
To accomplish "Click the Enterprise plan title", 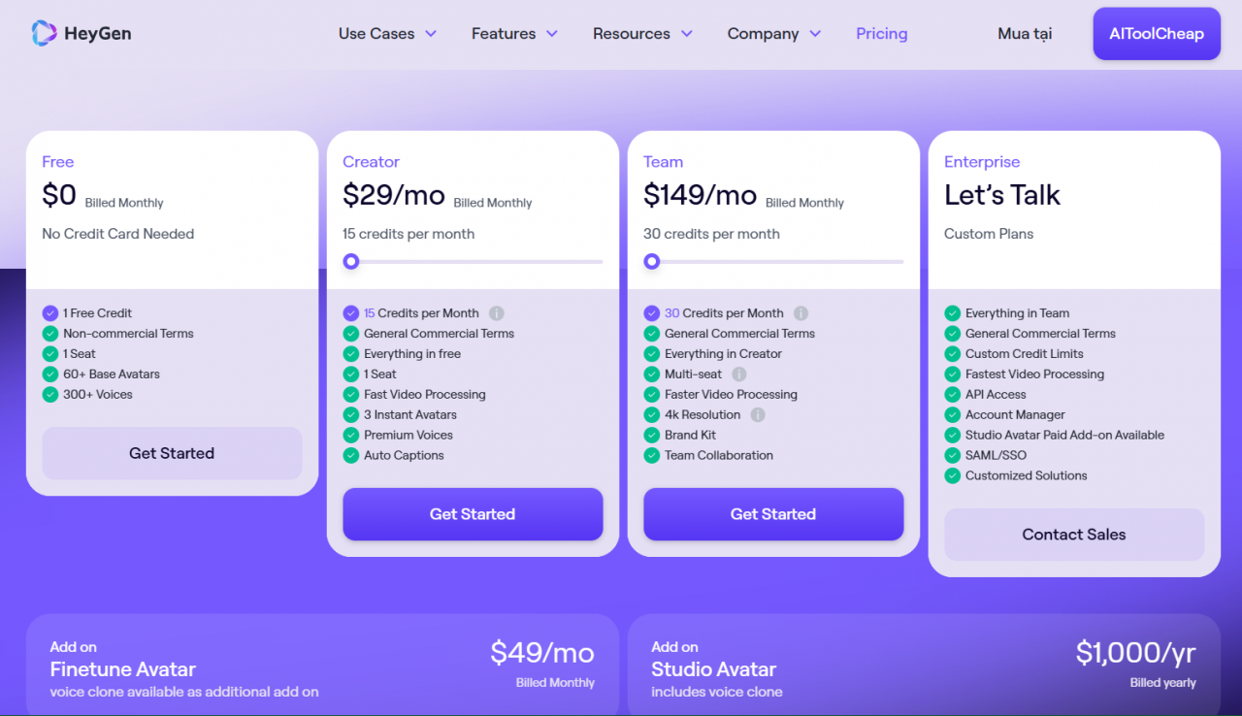I will click(x=982, y=162).
